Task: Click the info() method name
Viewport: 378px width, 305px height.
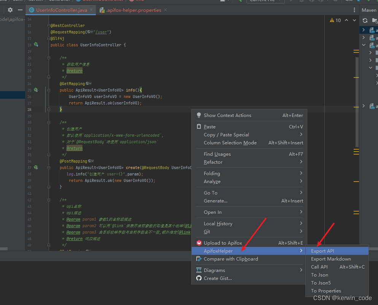Action: pos(130,90)
